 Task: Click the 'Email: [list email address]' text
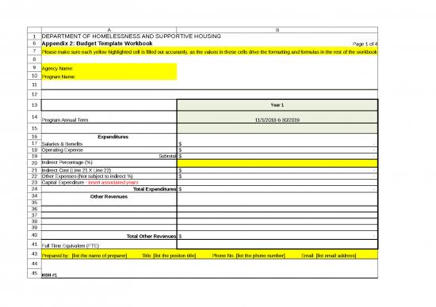328,256
